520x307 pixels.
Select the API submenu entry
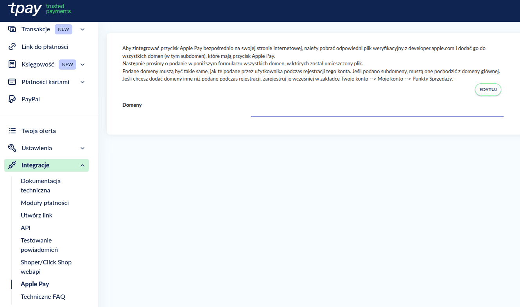pyautogui.click(x=25, y=228)
